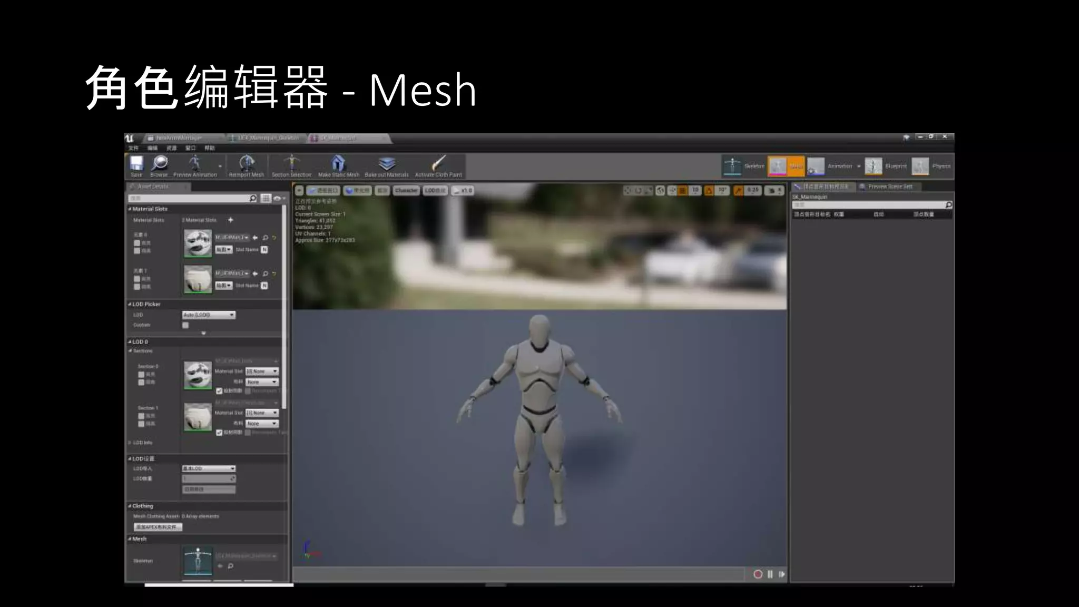1079x607 pixels.
Task: Open the second menu bar item
Action: pos(153,148)
